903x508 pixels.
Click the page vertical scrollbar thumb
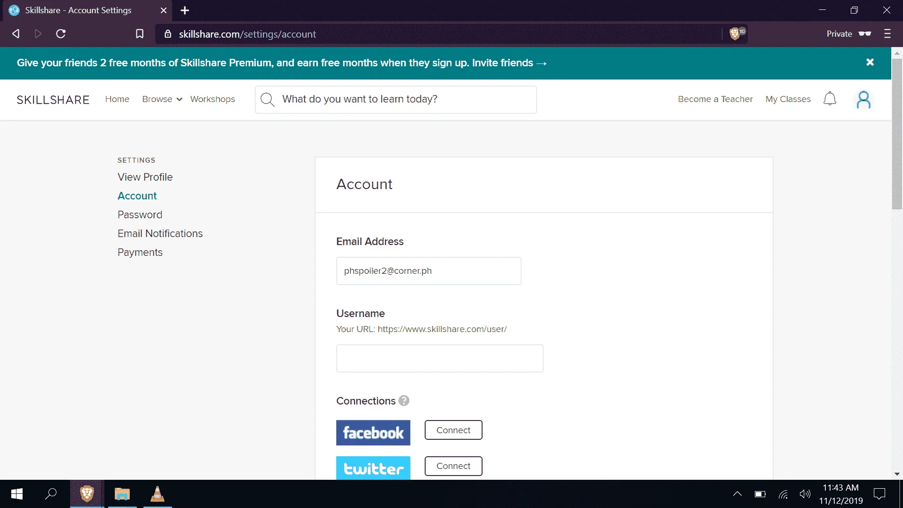pyautogui.click(x=897, y=134)
